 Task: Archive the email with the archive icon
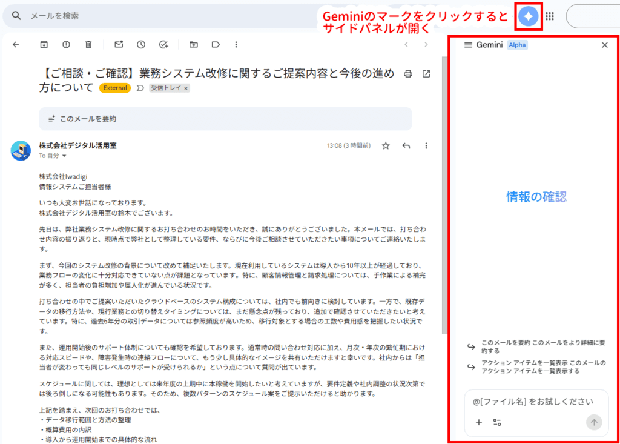pos(44,44)
